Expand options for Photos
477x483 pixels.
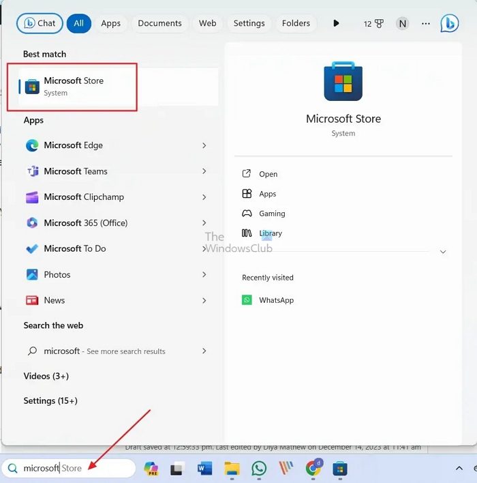click(204, 274)
